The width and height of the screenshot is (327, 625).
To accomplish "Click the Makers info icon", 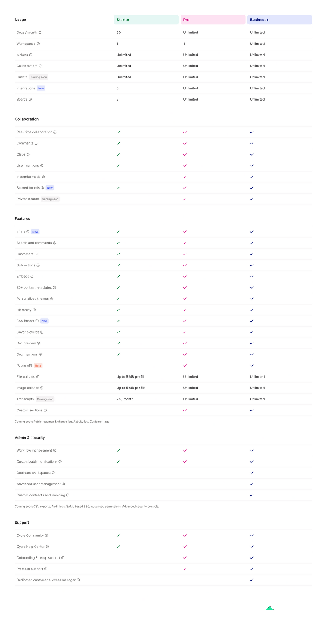I will [x=31, y=55].
